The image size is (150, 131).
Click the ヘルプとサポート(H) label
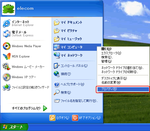tap(73, 84)
